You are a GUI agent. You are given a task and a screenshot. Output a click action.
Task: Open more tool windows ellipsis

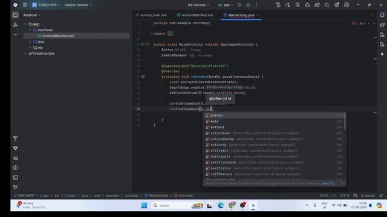click(15, 35)
